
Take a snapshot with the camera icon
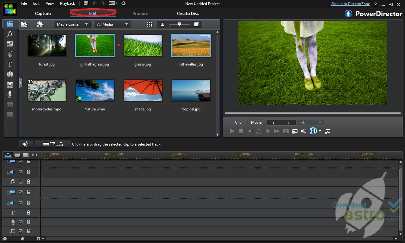pos(286,131)
